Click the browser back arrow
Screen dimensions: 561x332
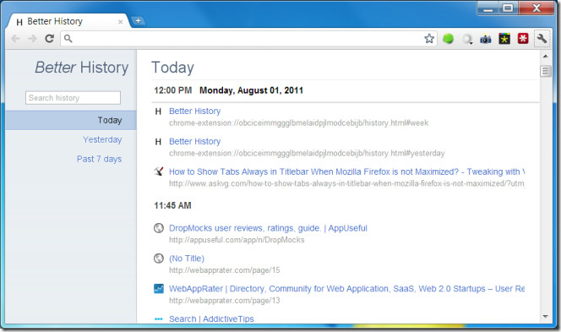click(x=15, y=39)
